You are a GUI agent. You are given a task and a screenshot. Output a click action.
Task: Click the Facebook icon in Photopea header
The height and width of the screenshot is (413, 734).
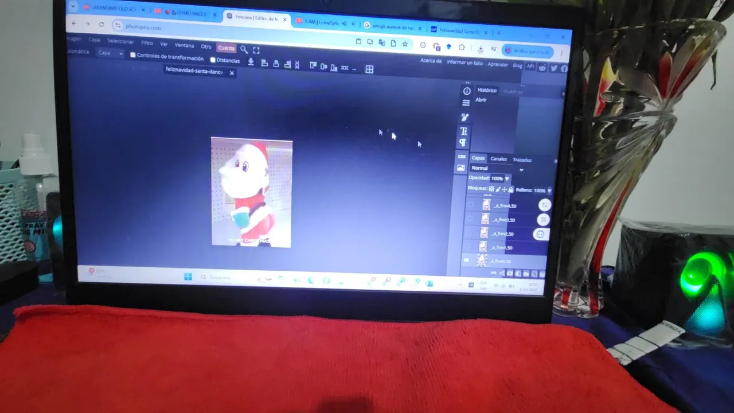pos(564,68)
